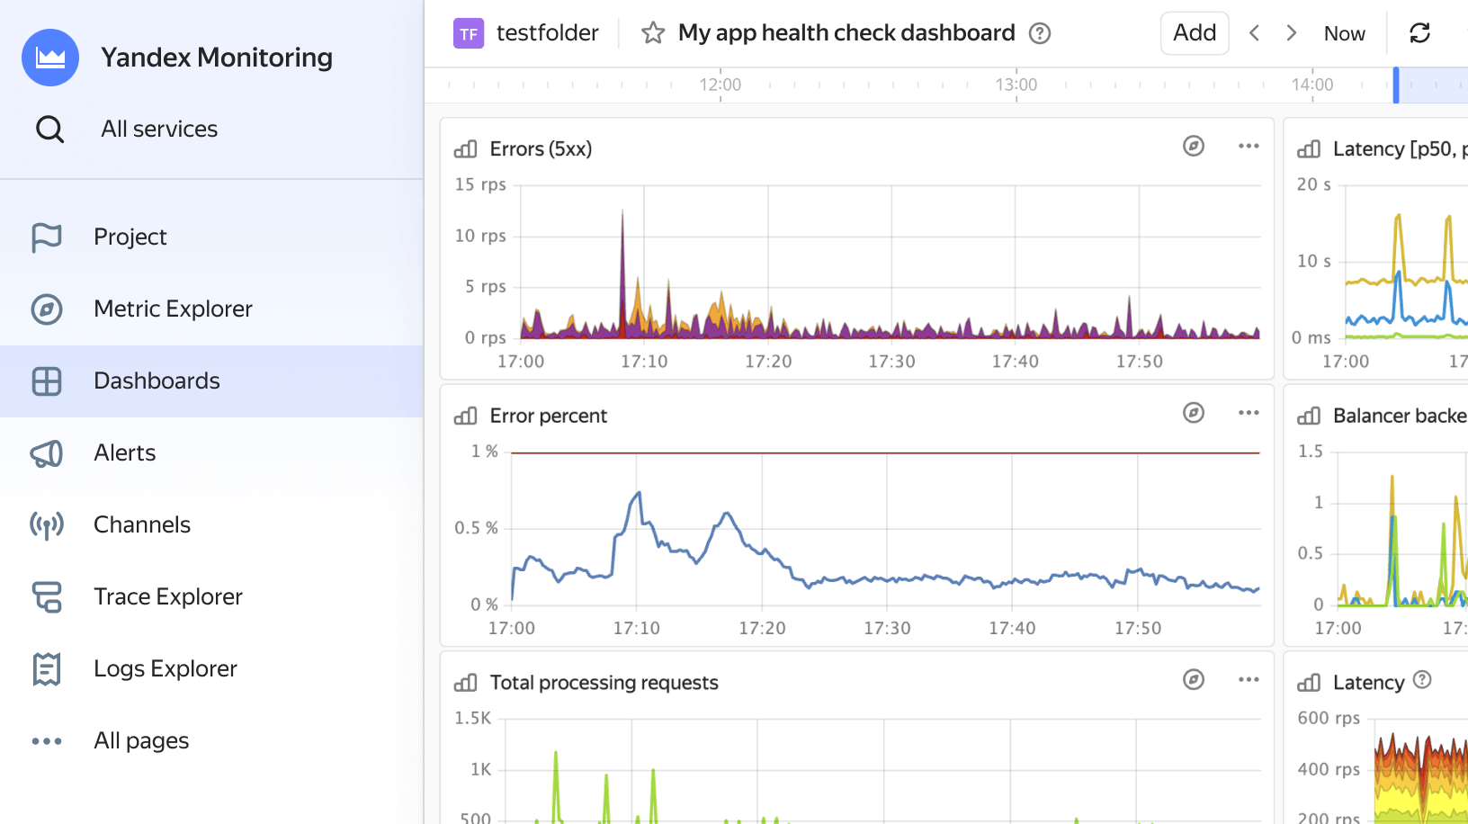
Task: Open Errors (5xx) chart in Metric Explorer
Action: coord(1194,147)
